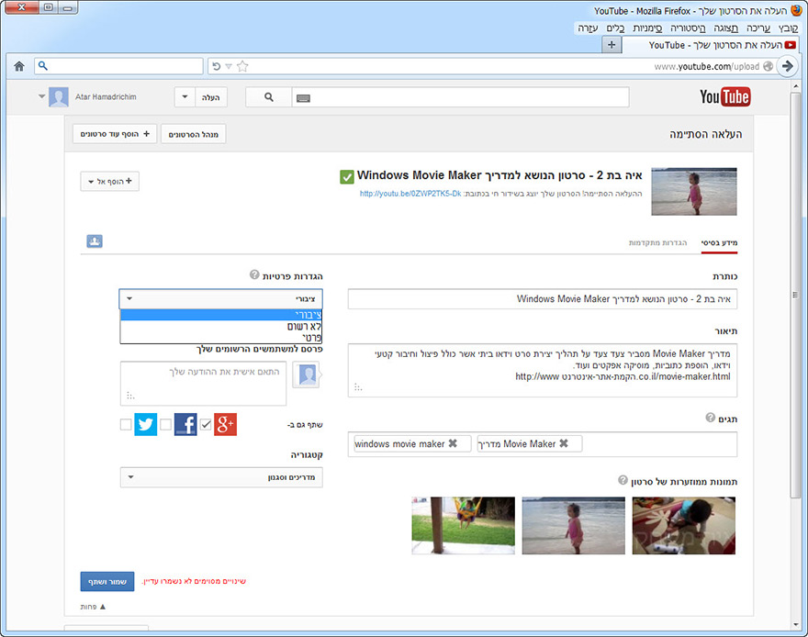Click the Atar Hamadrichim username
The image size is (808, 637).
click(106, 96)
